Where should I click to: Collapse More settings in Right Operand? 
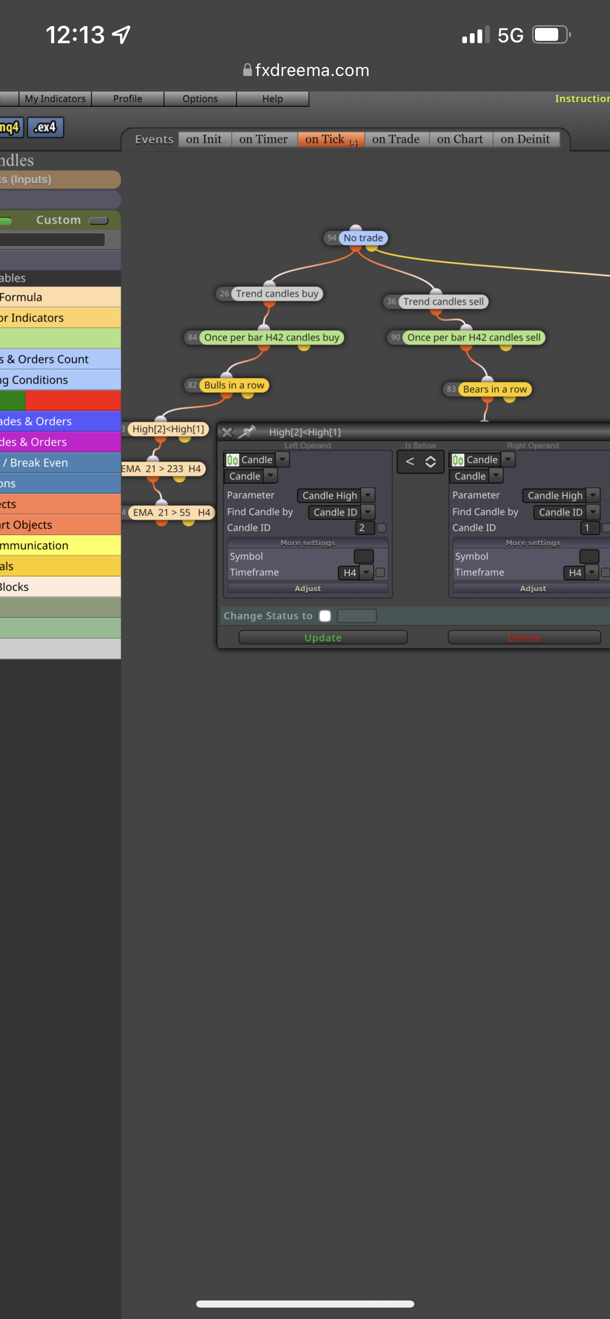tap(533, 543)
